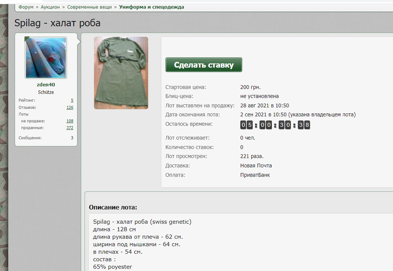
Task: Click the Форум breadcrumb link
Action: point(26,7)
